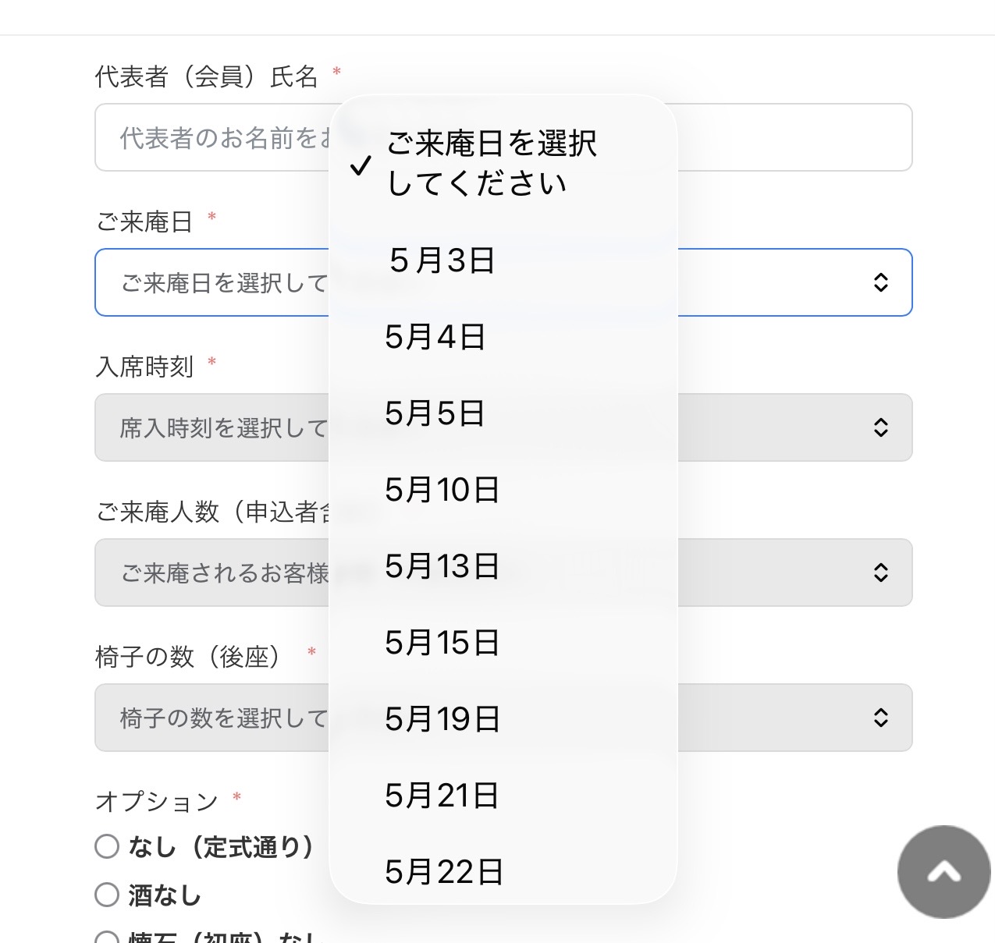
Task: Choose the 5月15日 date option
Action: [x=442, y=643]
